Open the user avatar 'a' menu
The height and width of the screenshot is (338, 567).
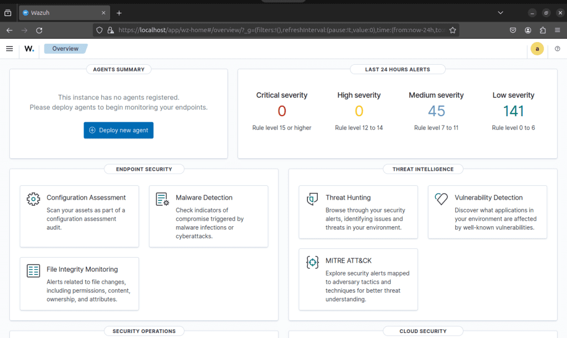pyautogui.click(x=537, y=49)
